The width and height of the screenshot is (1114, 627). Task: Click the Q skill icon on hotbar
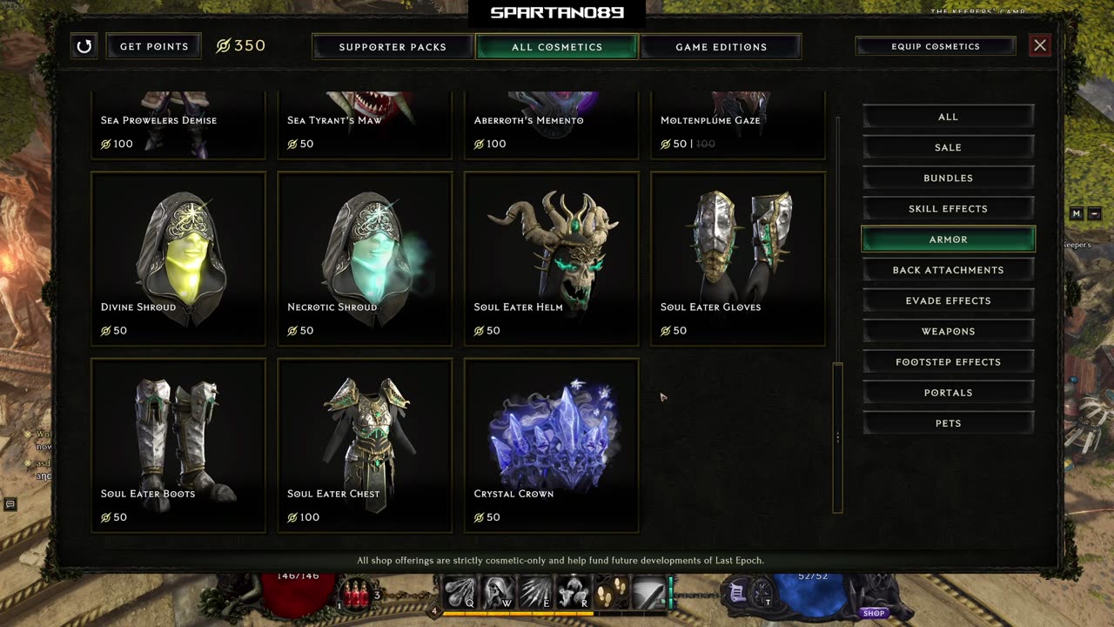pos(460,592)
